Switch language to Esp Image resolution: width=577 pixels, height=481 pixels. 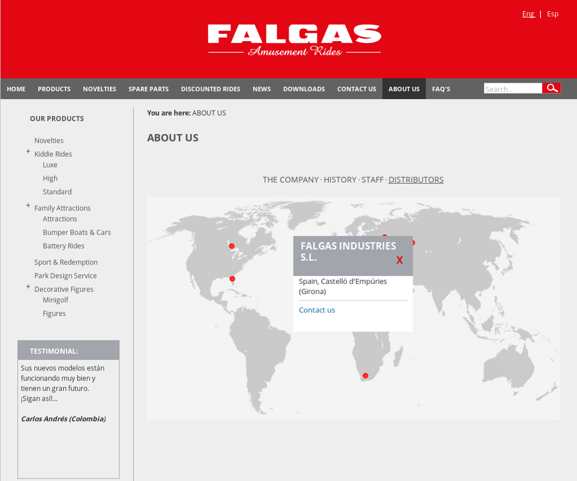(x=553, y=14)
